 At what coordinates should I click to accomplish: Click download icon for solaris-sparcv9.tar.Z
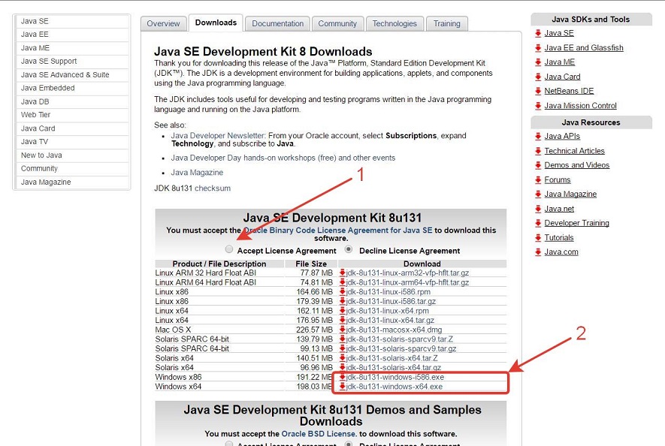coord(342,339)
